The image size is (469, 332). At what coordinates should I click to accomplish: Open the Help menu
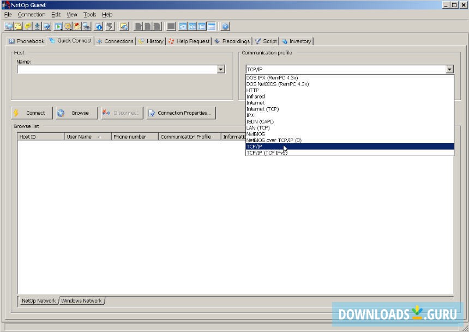point(107,15)
